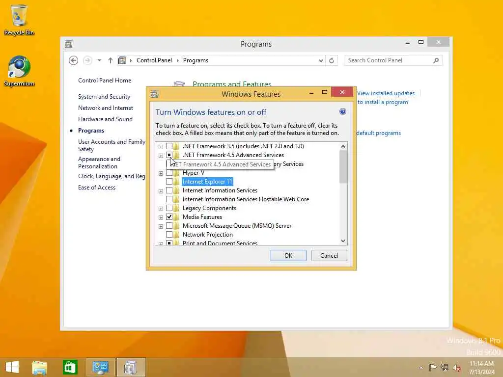Expand .NET Framework 4.5 Advanced Services node
This screenshot has width=503, height=377.
point(161,156)
